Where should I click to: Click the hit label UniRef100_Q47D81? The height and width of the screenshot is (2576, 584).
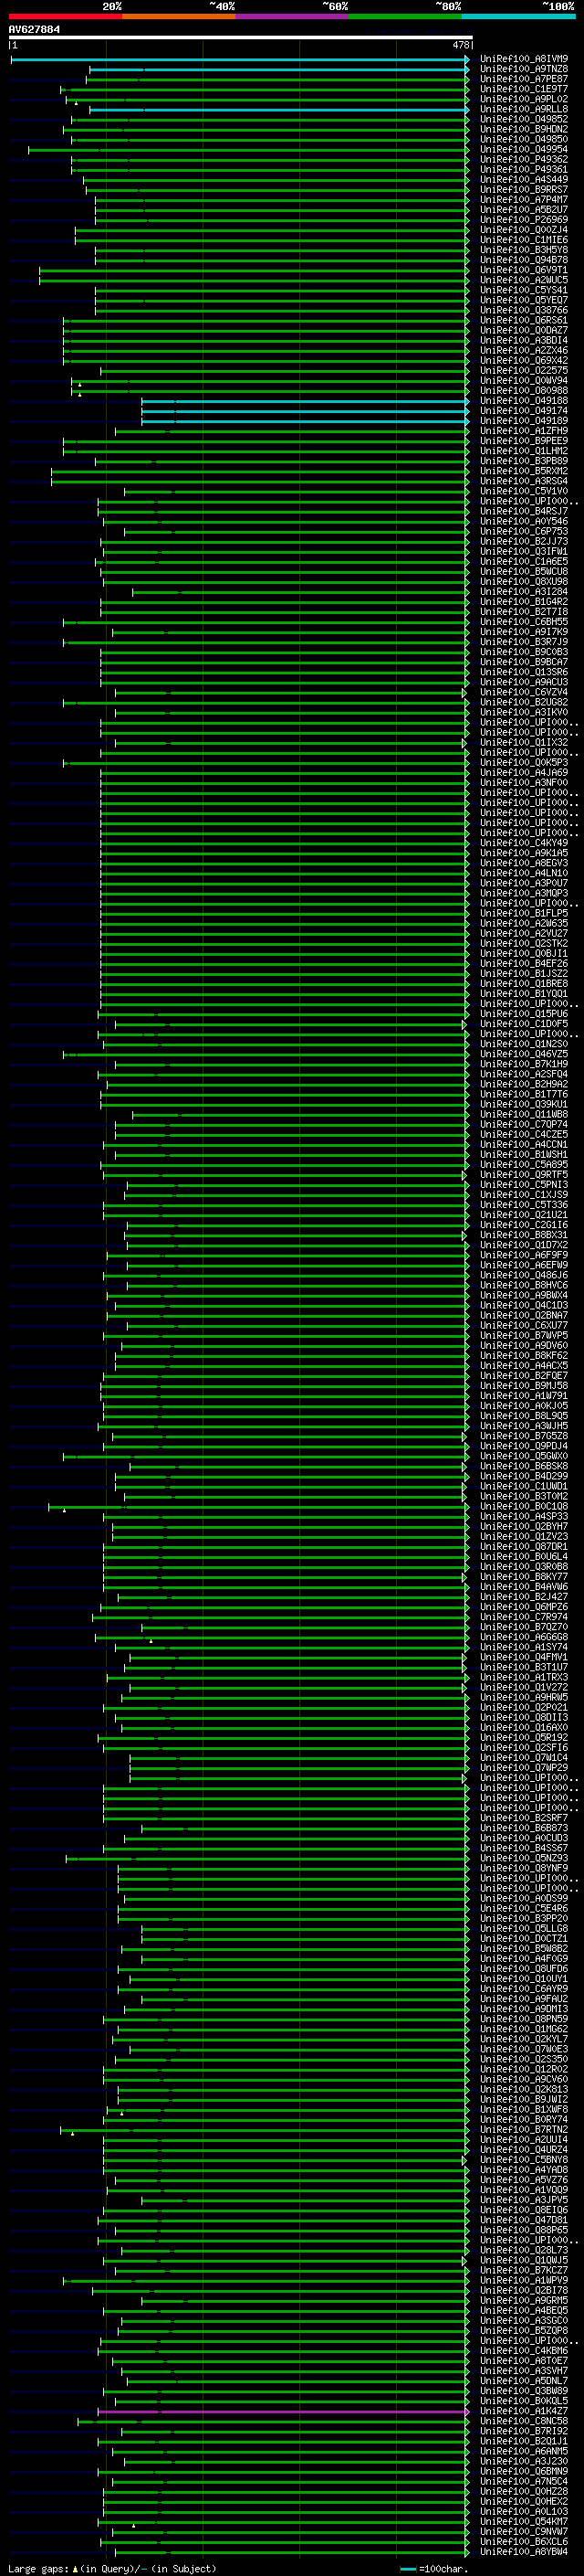coord(524,2220)
